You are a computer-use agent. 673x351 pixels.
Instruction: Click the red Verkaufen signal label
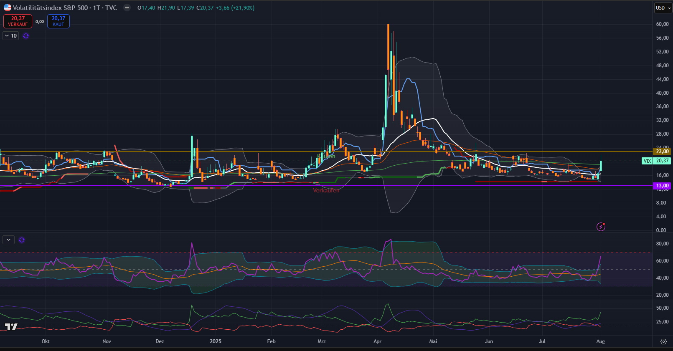(x=326, y=191)
